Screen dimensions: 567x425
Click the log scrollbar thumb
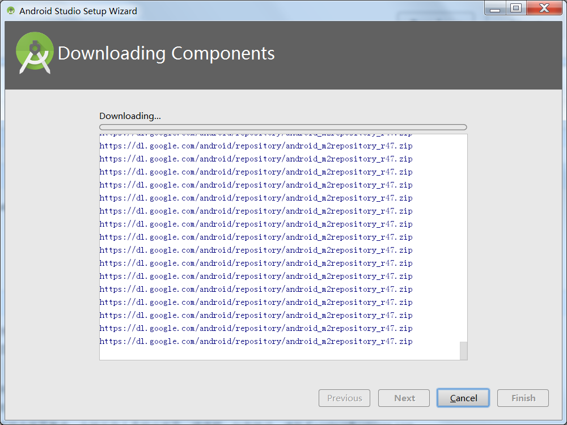pyautogui.click(x=463, y=351)
